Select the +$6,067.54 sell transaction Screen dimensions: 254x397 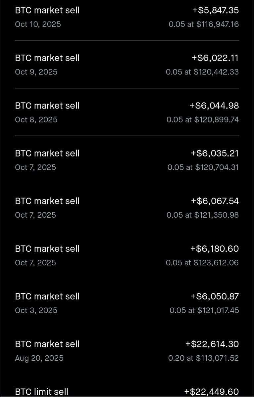point(127,207)
